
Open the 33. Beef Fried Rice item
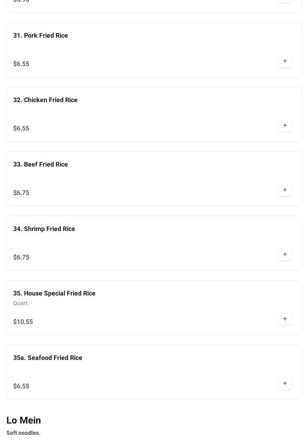click(x=40, y=165)
